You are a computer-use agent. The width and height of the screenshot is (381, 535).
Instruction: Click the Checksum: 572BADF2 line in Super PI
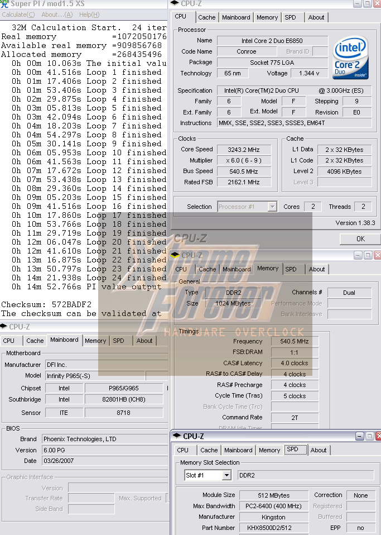coord(46,304)
